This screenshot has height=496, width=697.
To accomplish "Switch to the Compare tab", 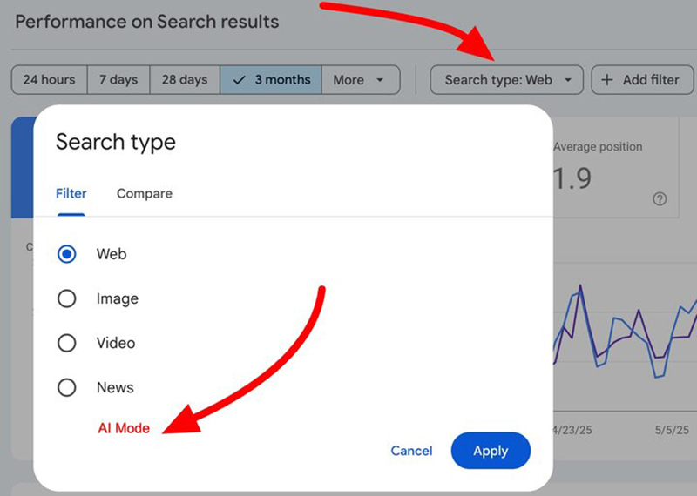I will [x=145, y=193].
